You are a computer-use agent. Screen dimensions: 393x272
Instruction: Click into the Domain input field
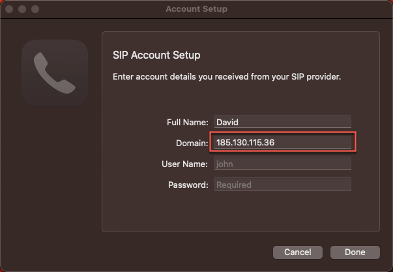[x=281, y=142]
